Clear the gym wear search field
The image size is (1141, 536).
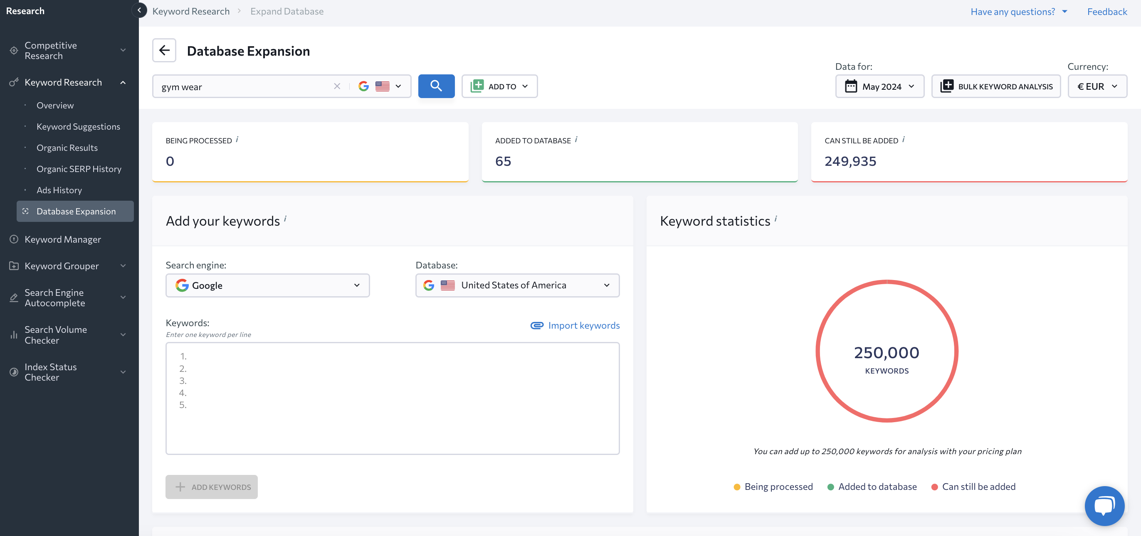[337, 86]
